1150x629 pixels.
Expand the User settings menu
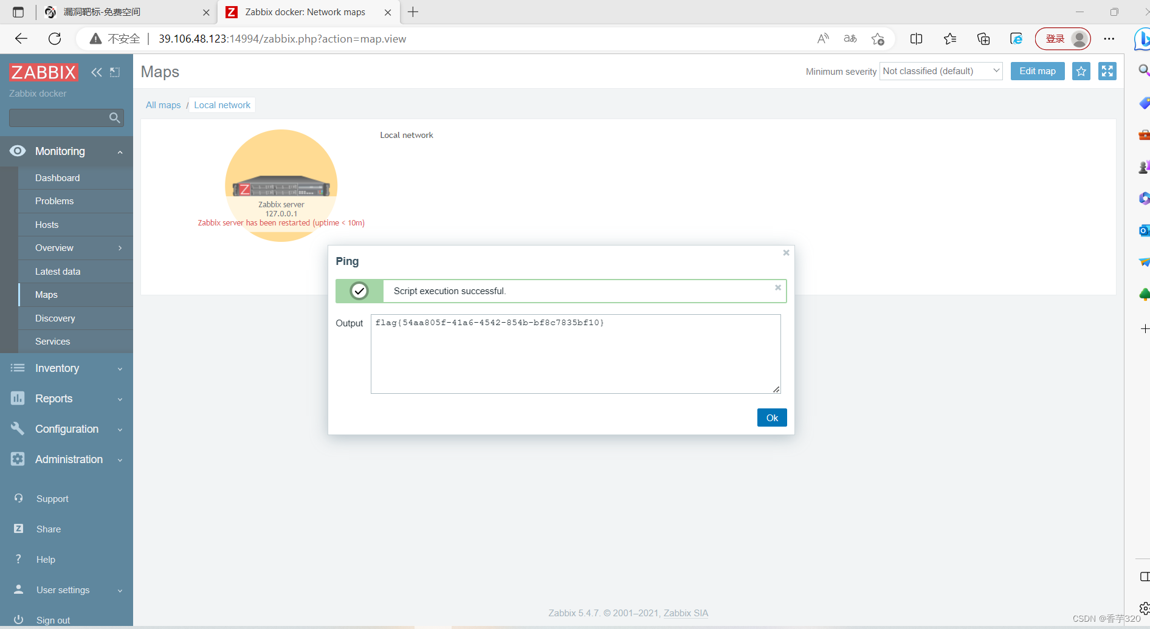(x=120, y=590)
